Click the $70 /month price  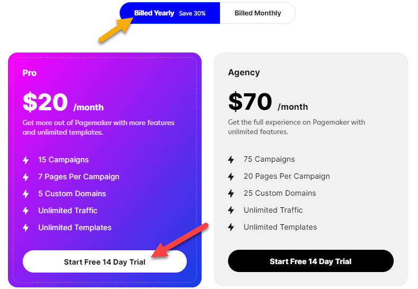click(268, 102)
